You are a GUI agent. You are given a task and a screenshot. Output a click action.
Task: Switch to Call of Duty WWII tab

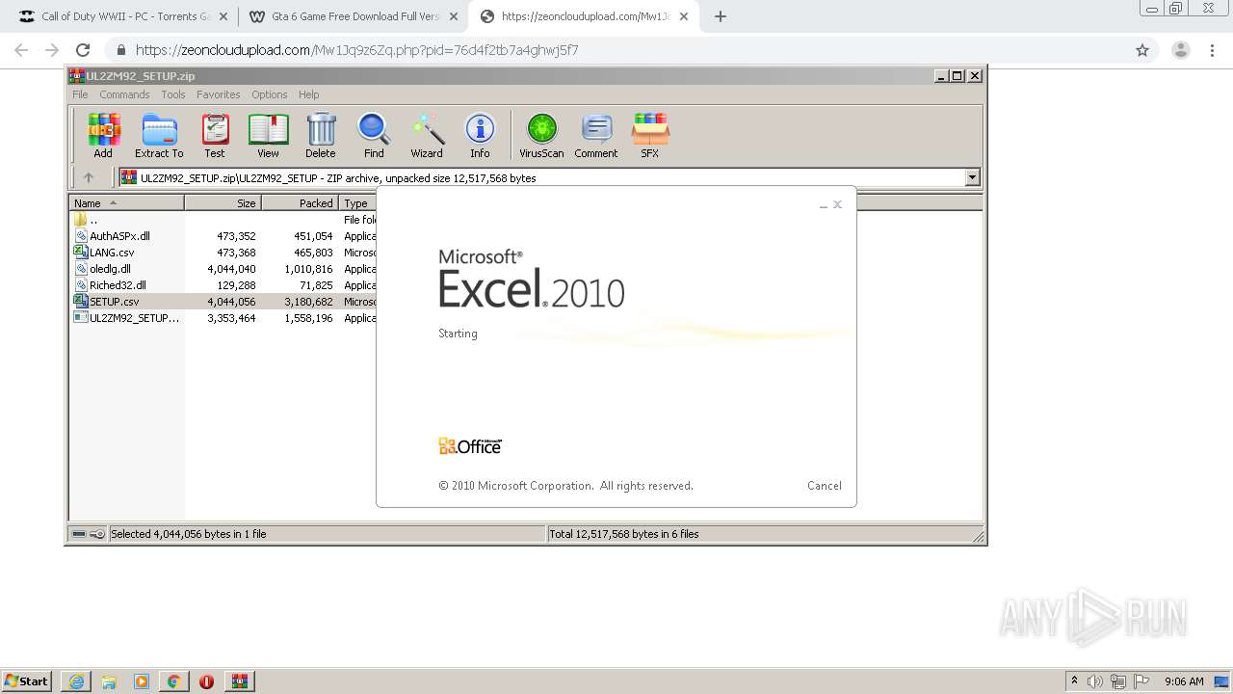(x=123, y=16)
